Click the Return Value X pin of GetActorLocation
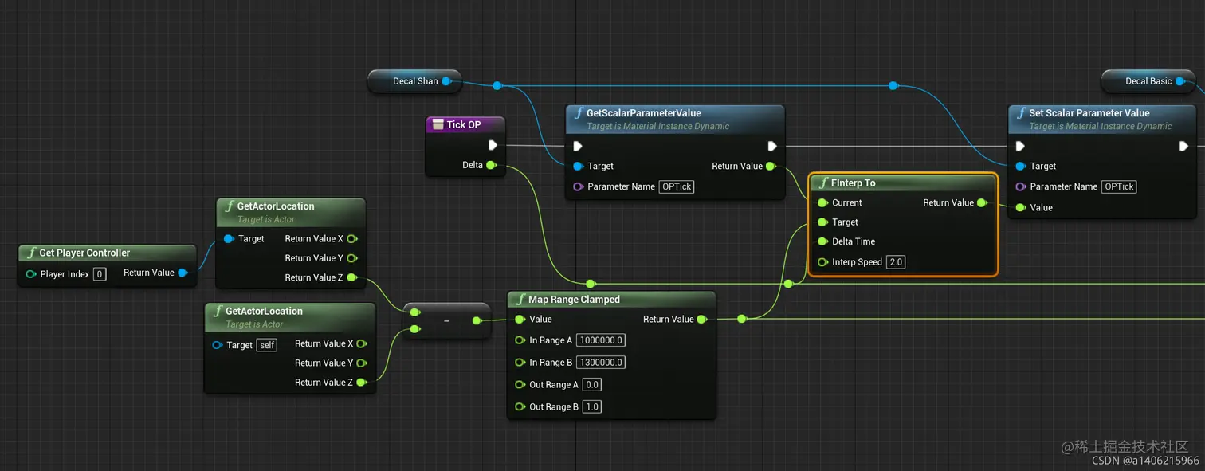Image resolution: width=1205 pixels, height=471 pixels. tap(351, 238)
